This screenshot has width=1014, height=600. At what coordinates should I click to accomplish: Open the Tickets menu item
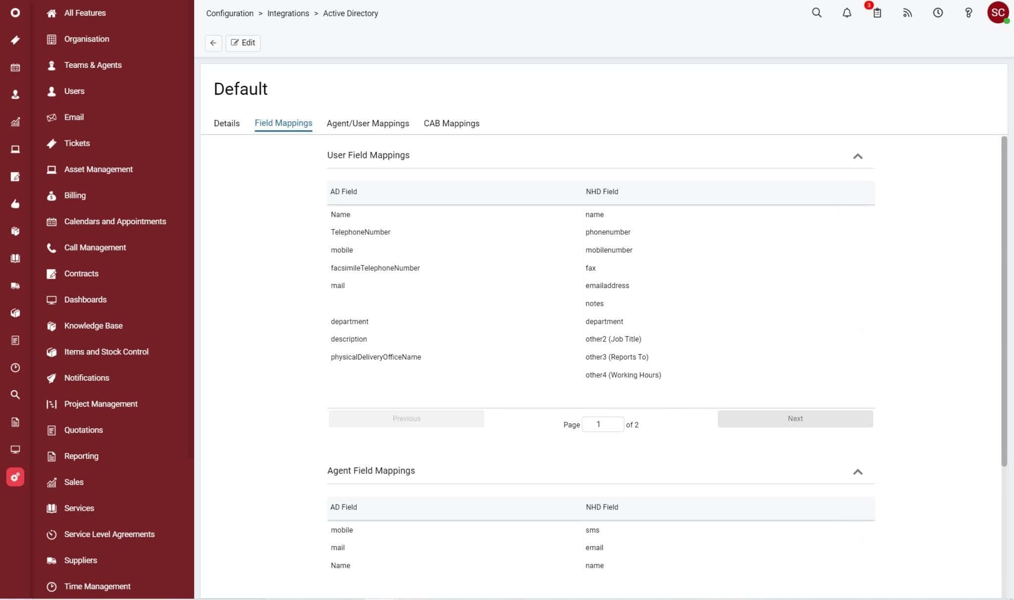coord(77,144)
